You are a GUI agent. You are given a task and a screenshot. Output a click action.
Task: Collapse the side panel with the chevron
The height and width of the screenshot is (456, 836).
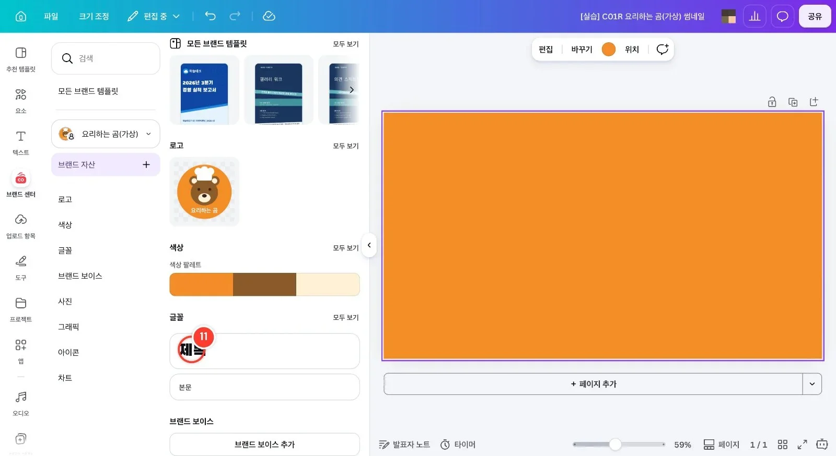point(369,245)
